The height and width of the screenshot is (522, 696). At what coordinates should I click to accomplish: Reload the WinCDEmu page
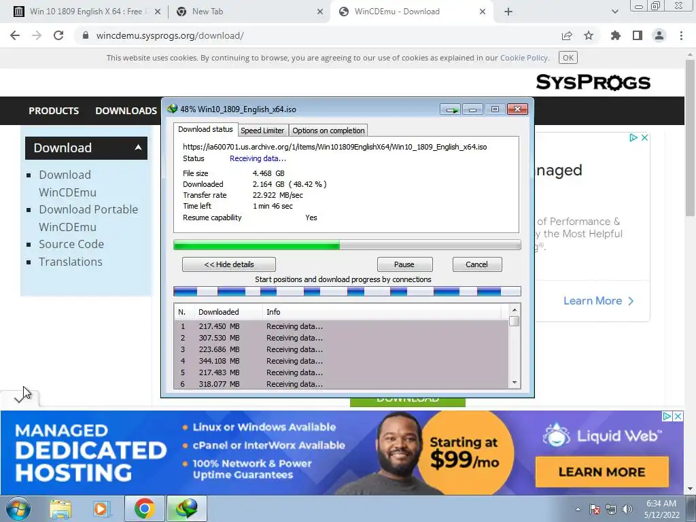click(x=58, y=35)
